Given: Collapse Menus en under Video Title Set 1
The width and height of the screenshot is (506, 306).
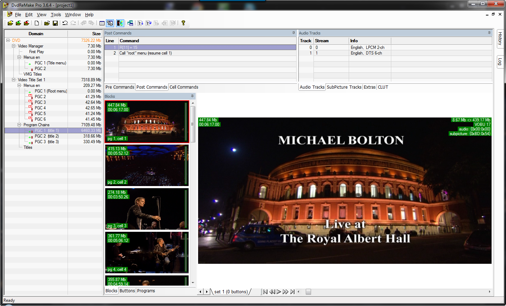Looking at the screenshot, I should [19, 85].
